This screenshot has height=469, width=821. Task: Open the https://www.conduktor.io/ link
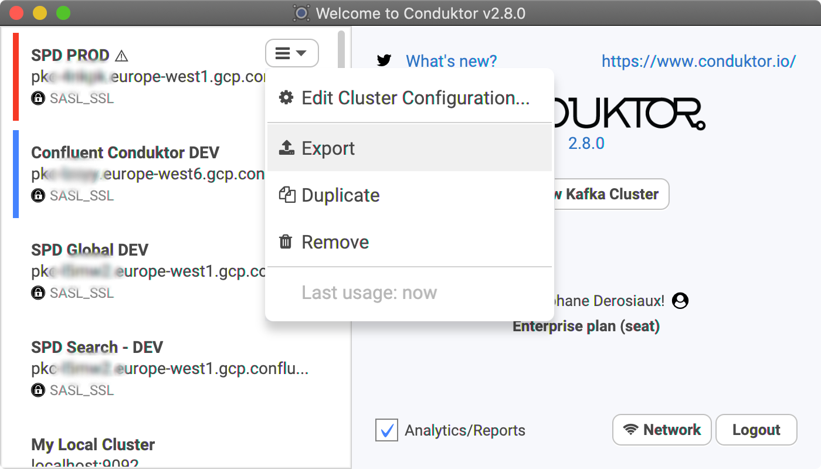click(x=698, y=61)
